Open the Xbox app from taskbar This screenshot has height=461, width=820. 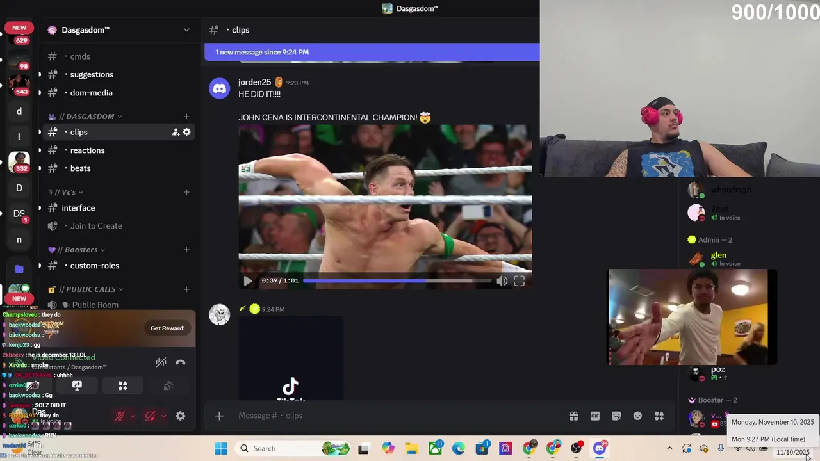[436, 448]
